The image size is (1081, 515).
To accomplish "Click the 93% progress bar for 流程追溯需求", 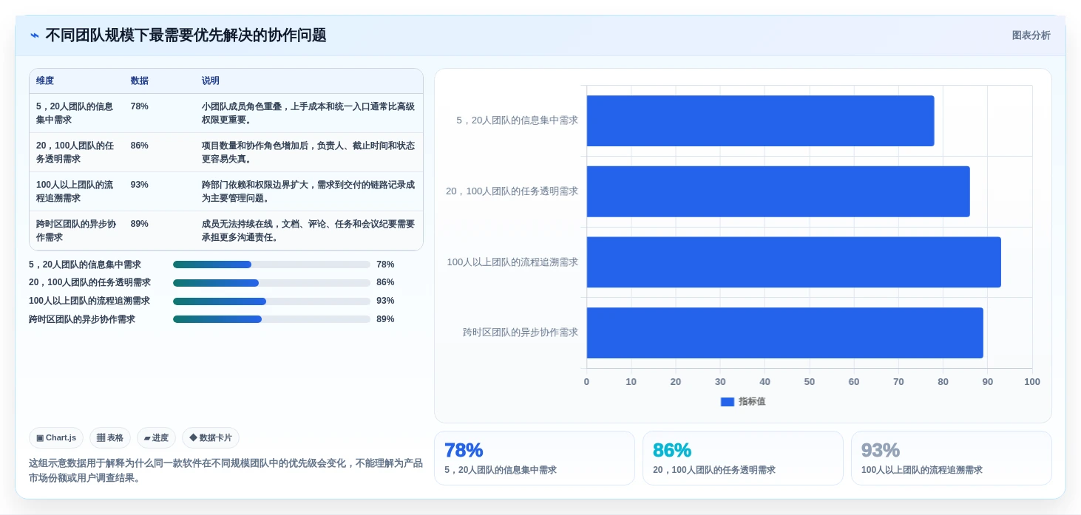I will coord(271,301).
